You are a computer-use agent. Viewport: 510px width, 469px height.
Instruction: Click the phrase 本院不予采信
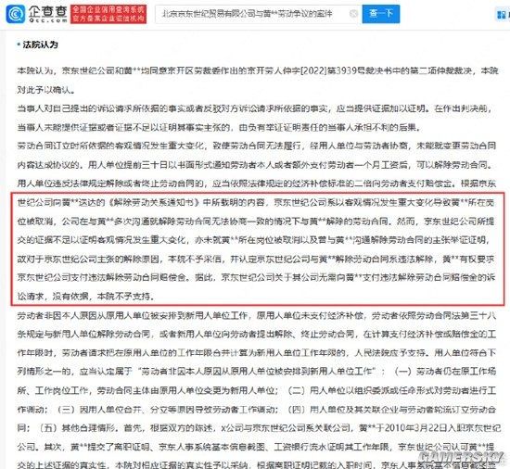(x=195, y=259)
